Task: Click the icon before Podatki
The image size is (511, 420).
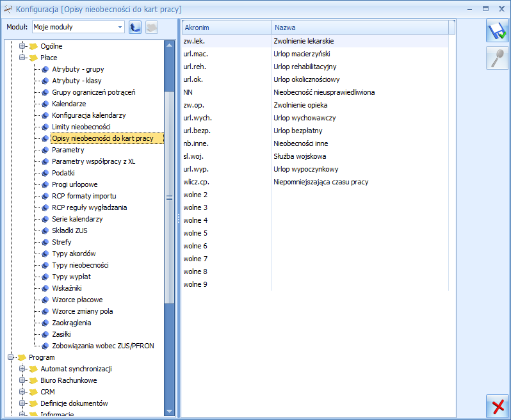Action: (45, 173)
